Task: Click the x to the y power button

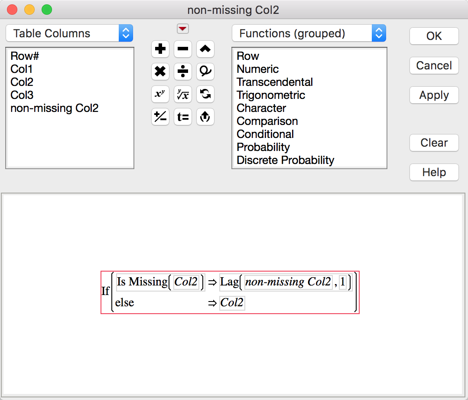Action: point(160,94)
